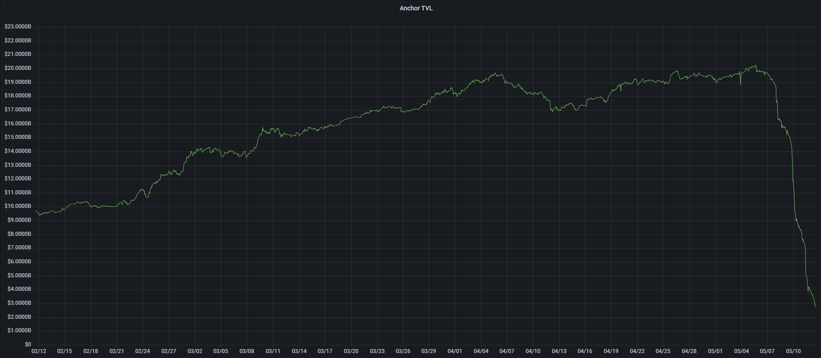Image resolution: width=821 pixels, height=358 pixels.
Task: Click the 04/28 date label on x-axis
Action: point(689,351)
